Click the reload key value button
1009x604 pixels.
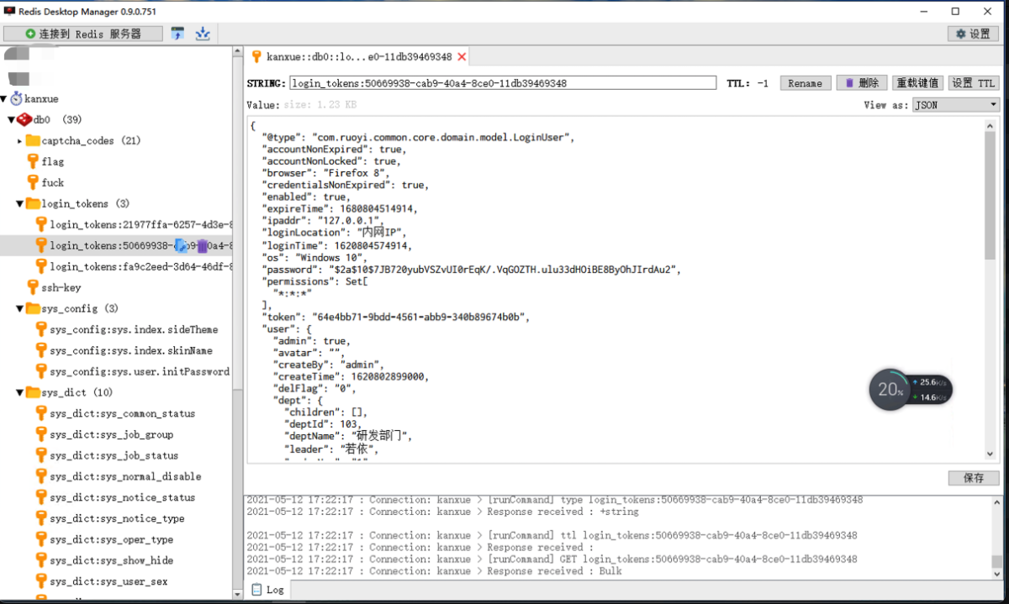point(917,83)
